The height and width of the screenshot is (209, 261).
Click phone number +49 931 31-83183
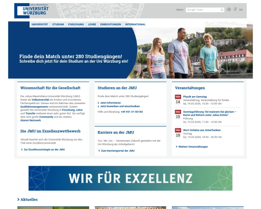pos(132,112)
